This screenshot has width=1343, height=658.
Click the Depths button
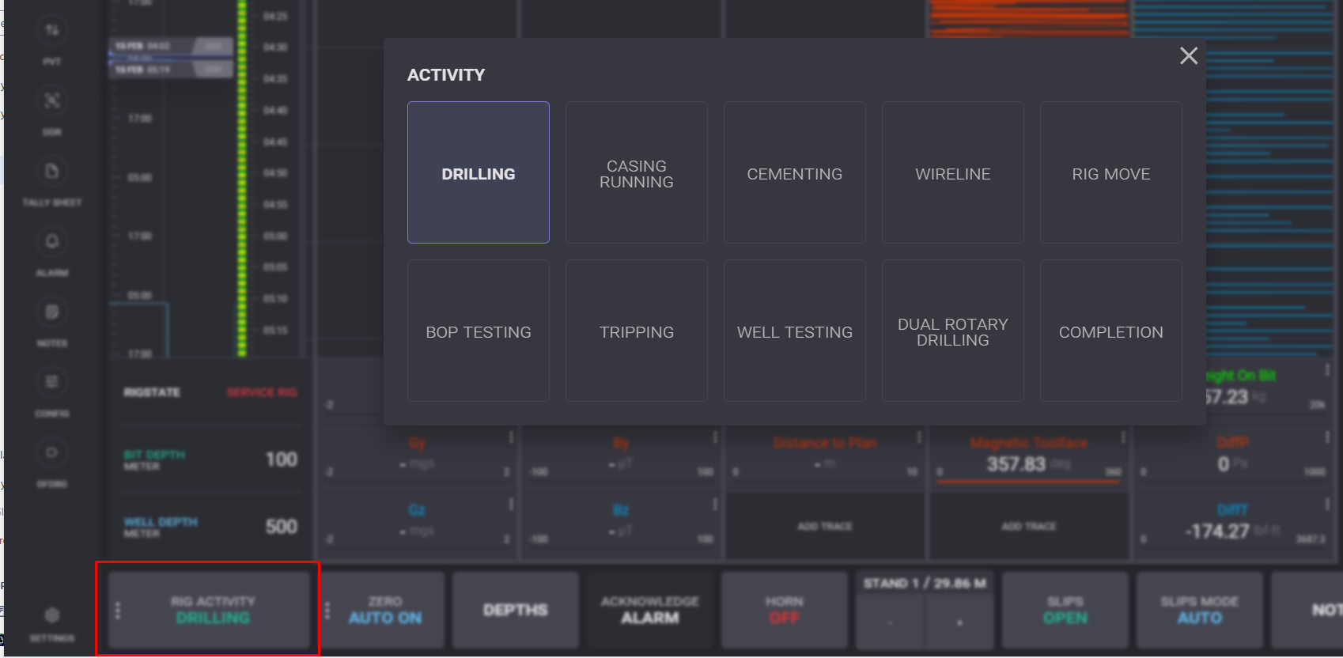515,610
